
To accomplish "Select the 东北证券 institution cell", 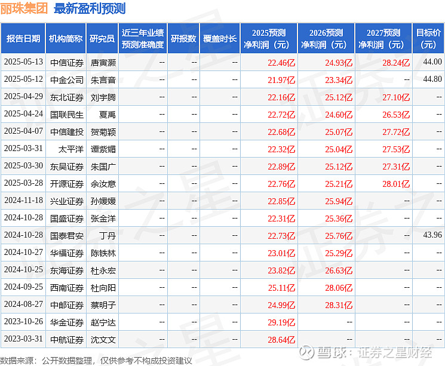I will (x=67, y=97).
